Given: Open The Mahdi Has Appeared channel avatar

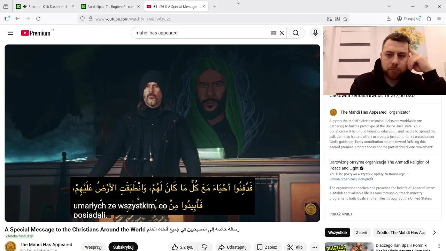Looking at the screenshot, I should point(10,246).
